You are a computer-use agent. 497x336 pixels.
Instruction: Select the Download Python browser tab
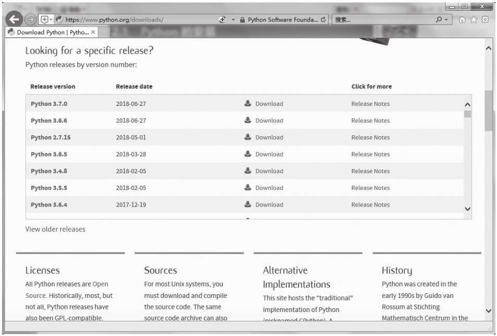(x=47, y=32)
